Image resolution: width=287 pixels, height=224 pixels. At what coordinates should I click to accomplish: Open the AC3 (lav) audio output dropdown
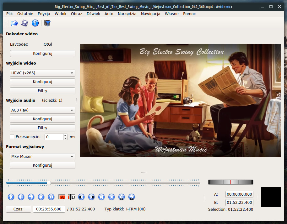click(42, 110)
